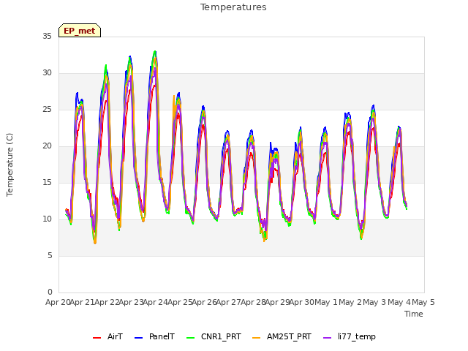
Task: Click the 35 y-axis tick label
Action: [x=47, y=36]
